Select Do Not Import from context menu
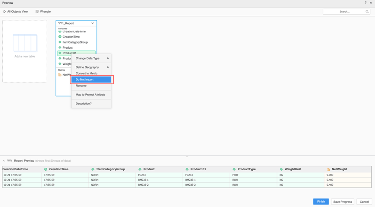 point(91,80)
